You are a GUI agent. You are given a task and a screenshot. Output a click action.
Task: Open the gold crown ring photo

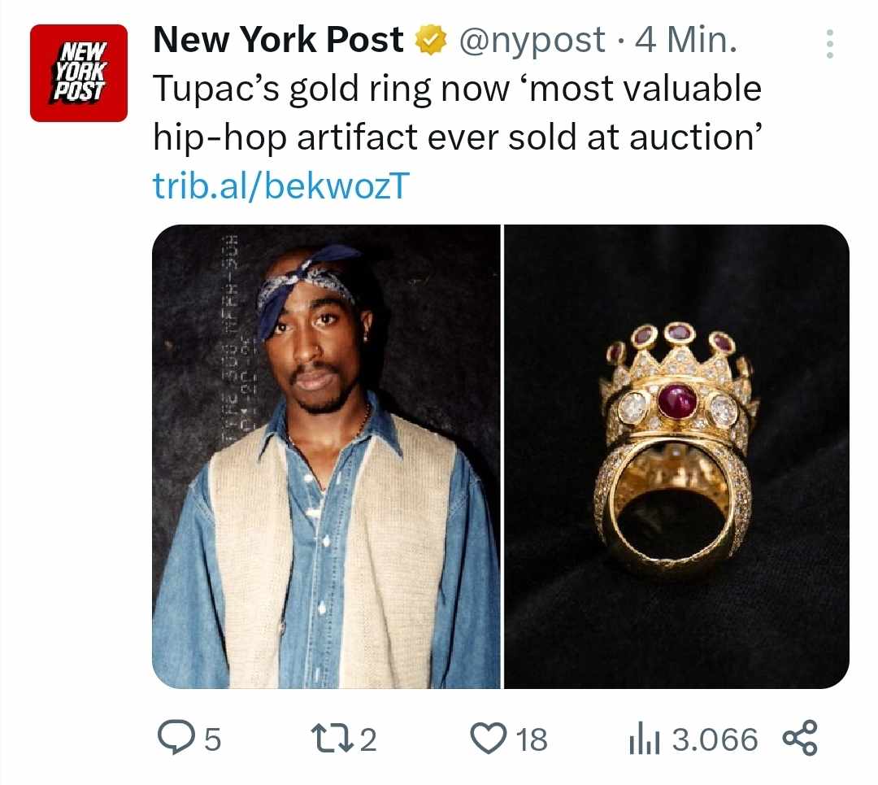pos(677,456)
